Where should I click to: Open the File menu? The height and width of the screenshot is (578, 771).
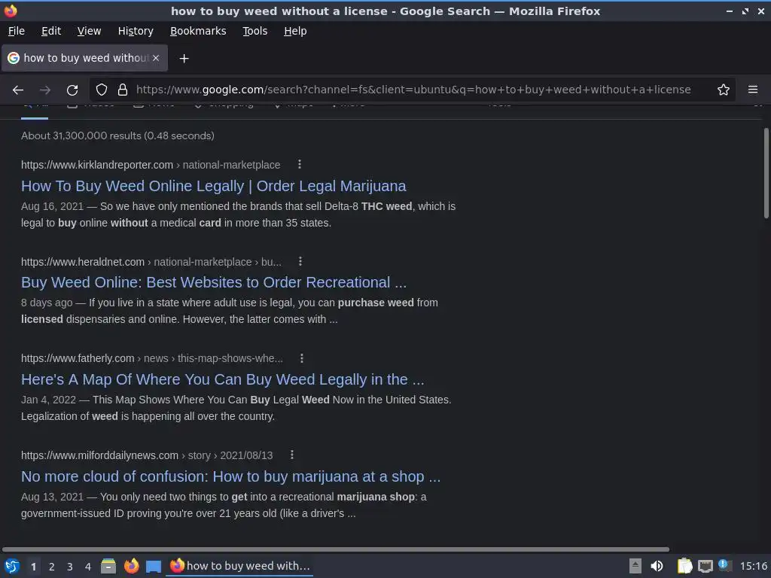(x=17, y=31)
